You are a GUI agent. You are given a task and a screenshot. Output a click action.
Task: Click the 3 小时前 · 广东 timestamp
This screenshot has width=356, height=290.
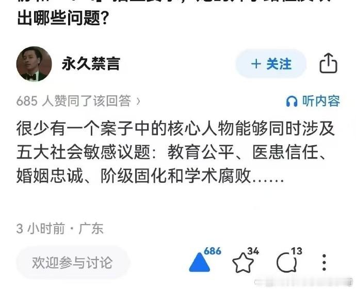coord(60,229)
